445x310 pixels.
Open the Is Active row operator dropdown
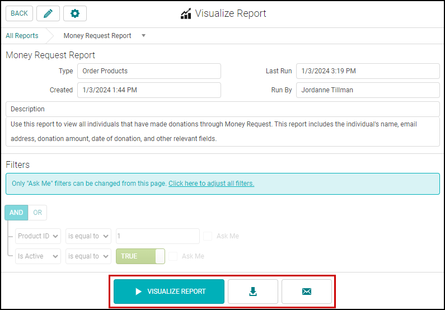pyautogui.click(x=88, y=256)
